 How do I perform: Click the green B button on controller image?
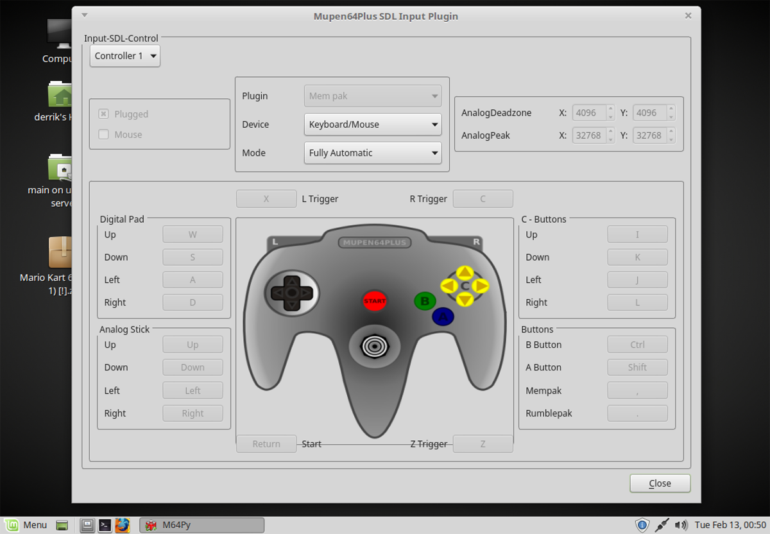pyautogui.click(x=425, y=300)
